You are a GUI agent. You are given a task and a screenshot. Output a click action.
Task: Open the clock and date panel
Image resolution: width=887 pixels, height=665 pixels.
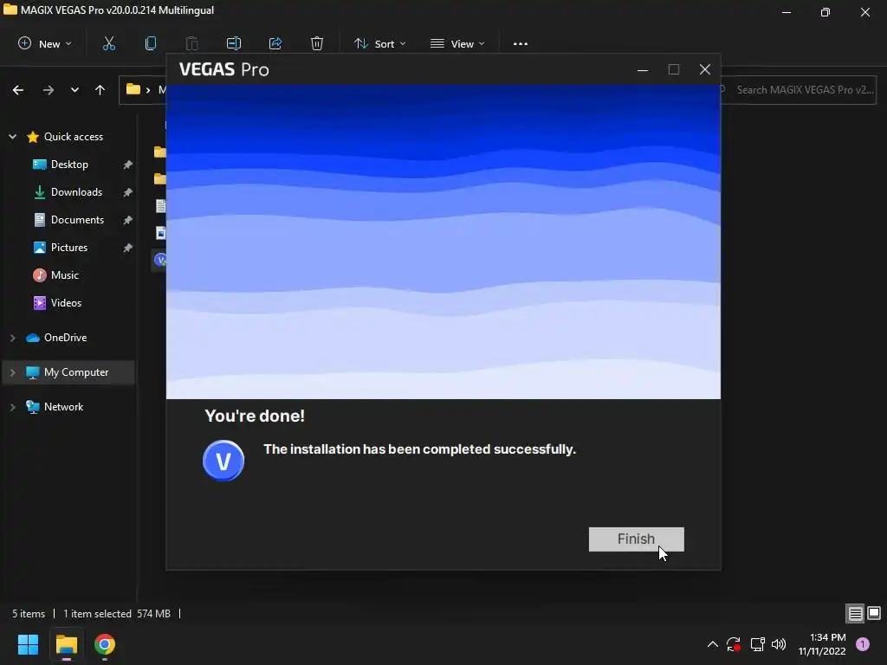[x=822, y=644]
